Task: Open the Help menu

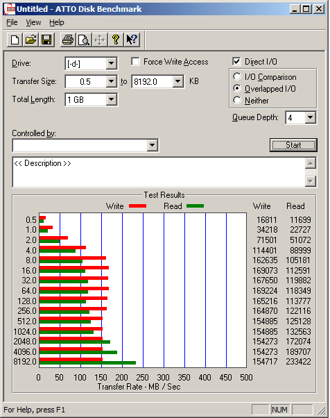Action: [x=57, y=22]
